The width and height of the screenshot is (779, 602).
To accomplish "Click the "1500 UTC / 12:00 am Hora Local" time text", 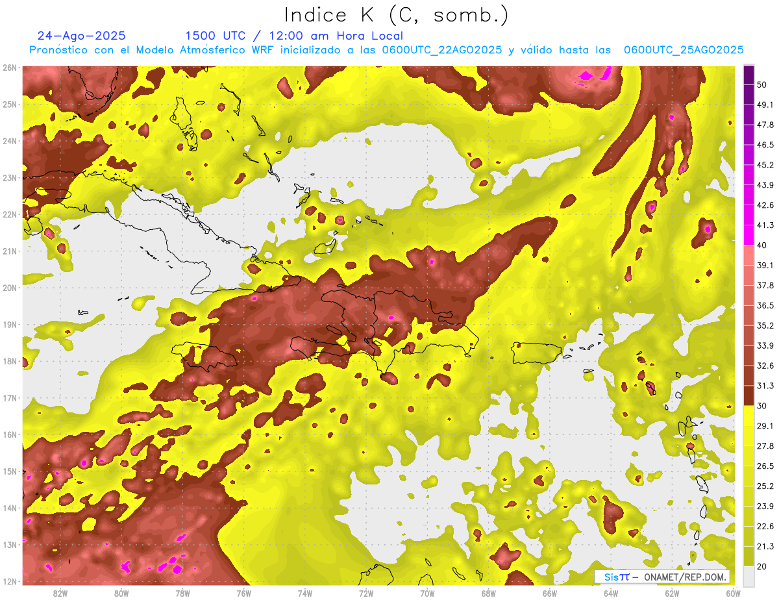I will 294,36.
